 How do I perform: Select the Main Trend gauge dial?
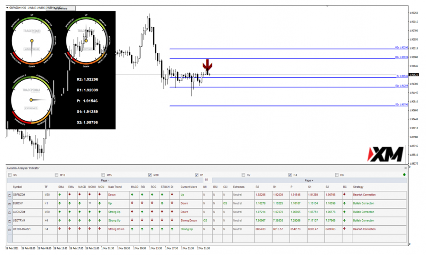tap(32, 41)
